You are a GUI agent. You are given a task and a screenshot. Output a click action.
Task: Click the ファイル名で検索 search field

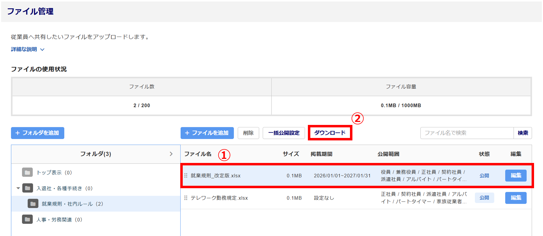467,133
